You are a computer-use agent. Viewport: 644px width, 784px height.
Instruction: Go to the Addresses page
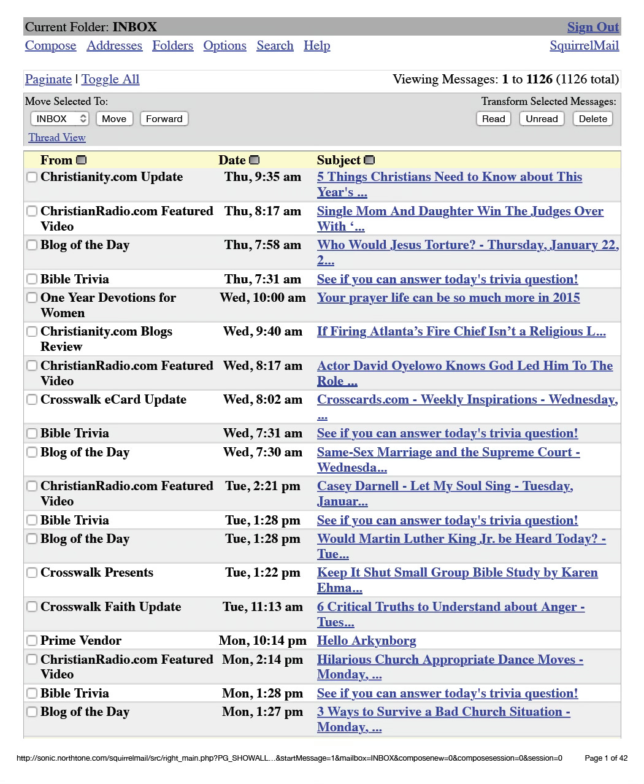pyautogui.click(x=114, y=45)
